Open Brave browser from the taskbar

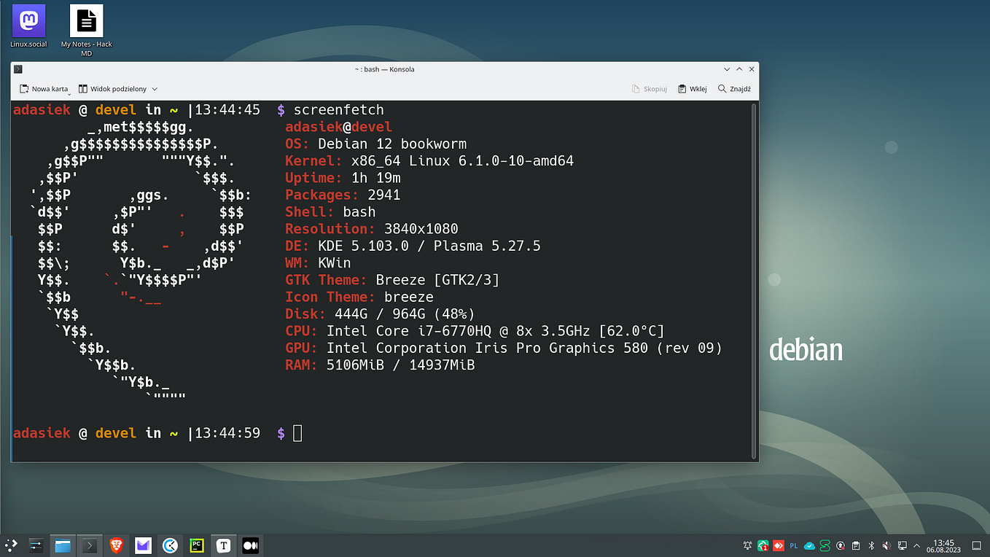(x=117, y=545)
